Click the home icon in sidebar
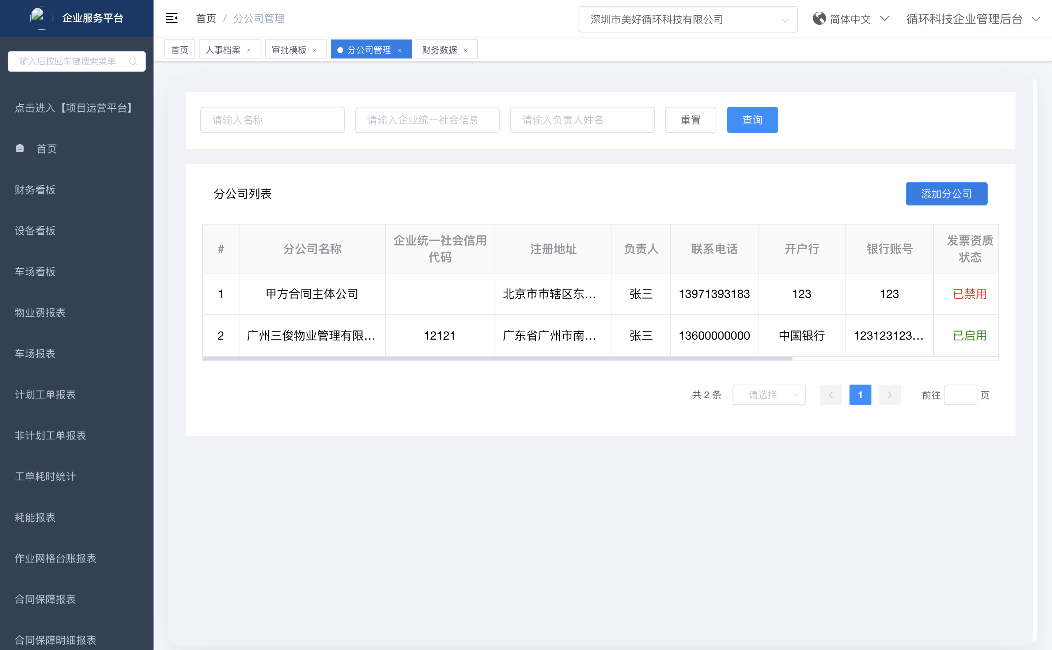This screenshot has width=1052, height=650. click(x=20, y=148)
